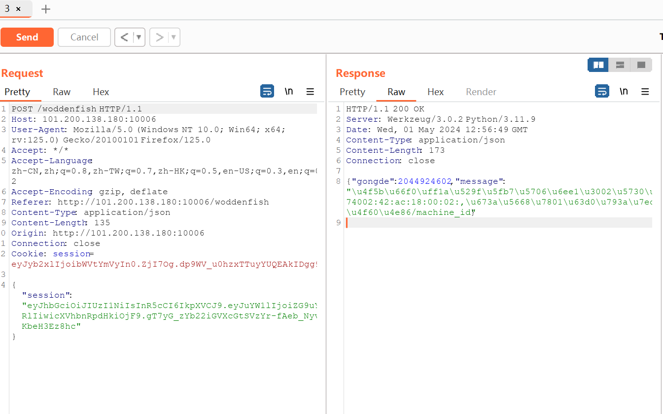Click the Origin header line

108,233
